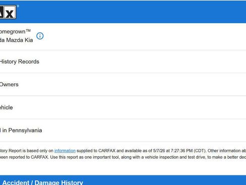Open the info icon beside Mazda Kia
The height and width of the screenshot is (185, 246).
(x=40, y=36)
